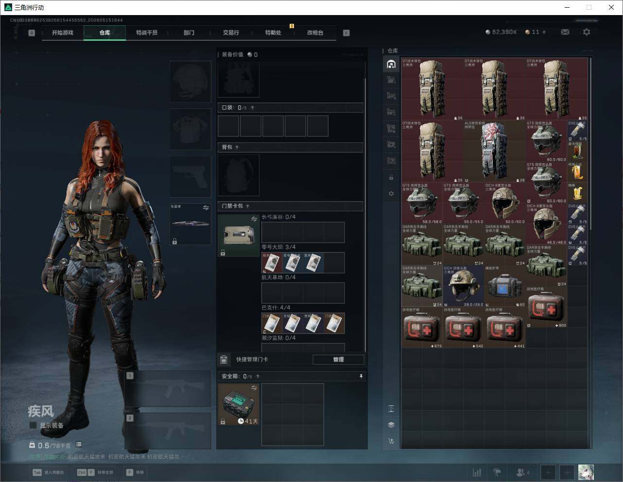Select the DICH 训练头盔 helmet item
The image size is (623, 482).
463,286
